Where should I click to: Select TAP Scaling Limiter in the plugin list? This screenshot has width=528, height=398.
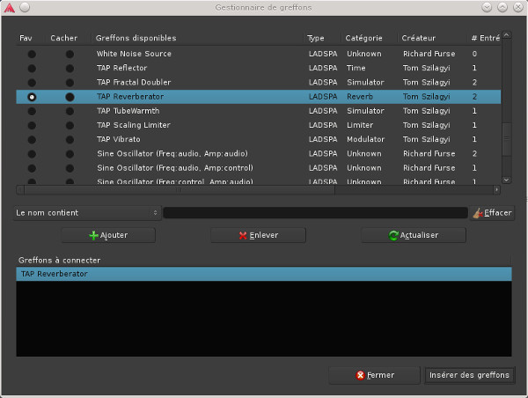pyautogui.click(x=133, y=125)
